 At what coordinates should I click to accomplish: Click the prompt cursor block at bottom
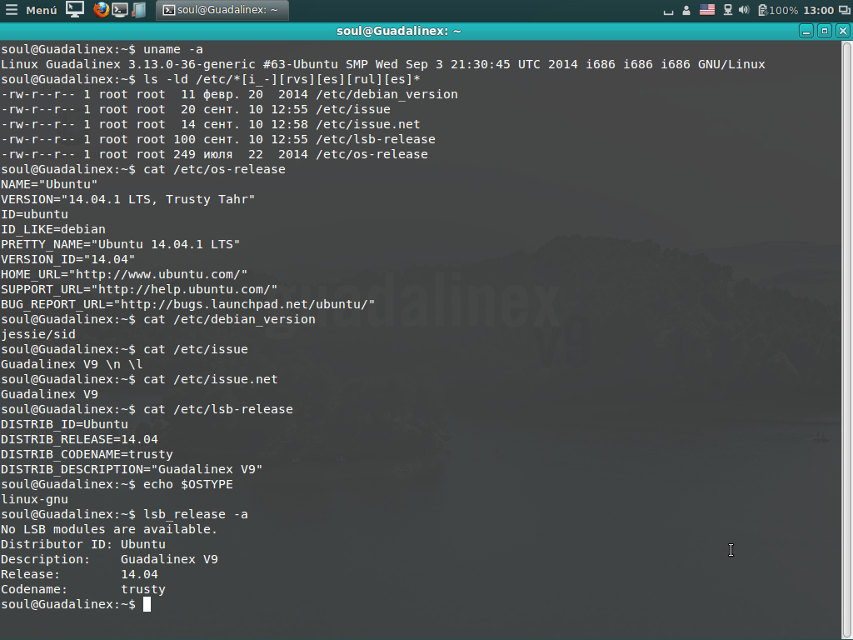(147, 604)
